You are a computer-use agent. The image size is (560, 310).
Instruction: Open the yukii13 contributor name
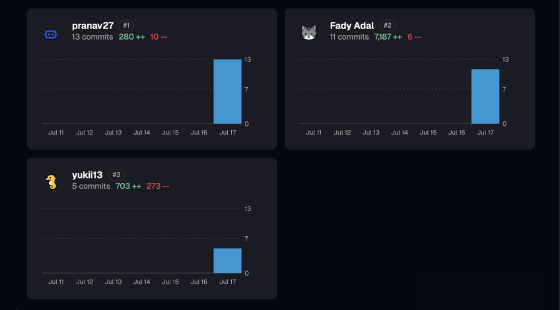[87, 175]
